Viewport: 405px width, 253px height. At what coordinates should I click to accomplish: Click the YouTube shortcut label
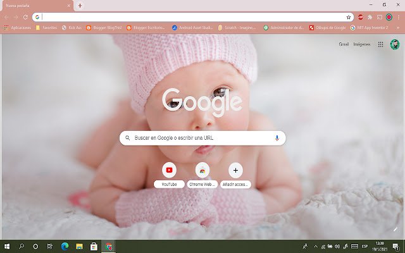[x=169, y=184]
